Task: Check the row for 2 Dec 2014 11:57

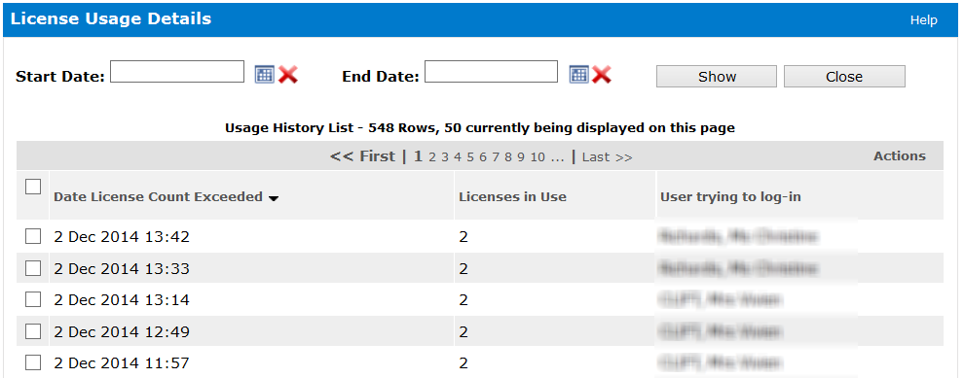Action: (x=33, y=362)
